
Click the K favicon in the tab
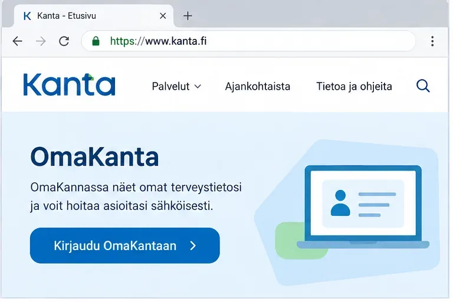click(x=27, y=16)
